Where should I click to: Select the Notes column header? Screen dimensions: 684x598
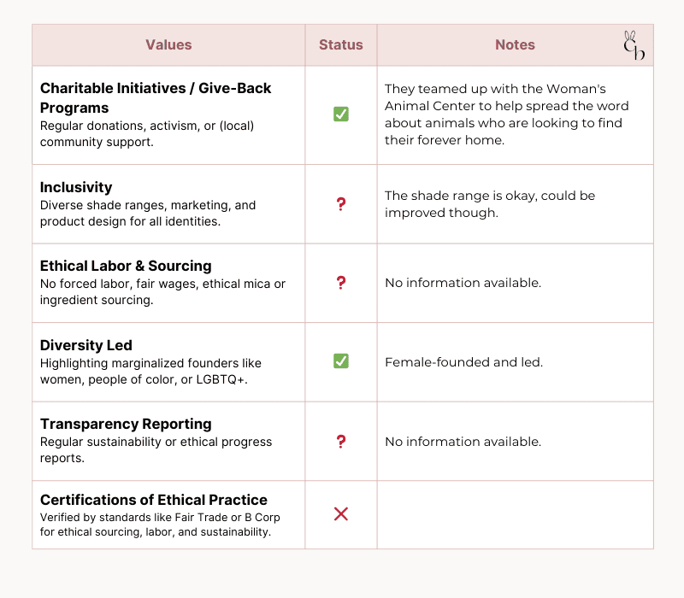515,45
